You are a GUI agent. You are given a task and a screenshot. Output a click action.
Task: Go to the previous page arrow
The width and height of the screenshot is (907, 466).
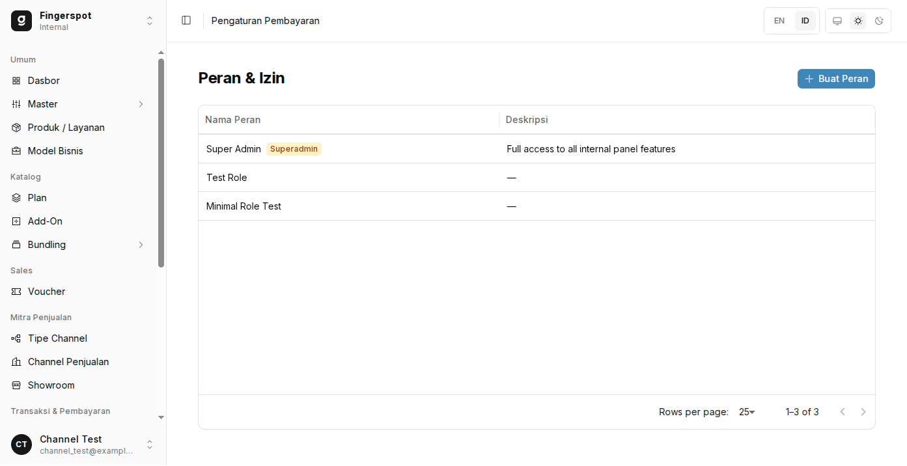pos(843,412)
